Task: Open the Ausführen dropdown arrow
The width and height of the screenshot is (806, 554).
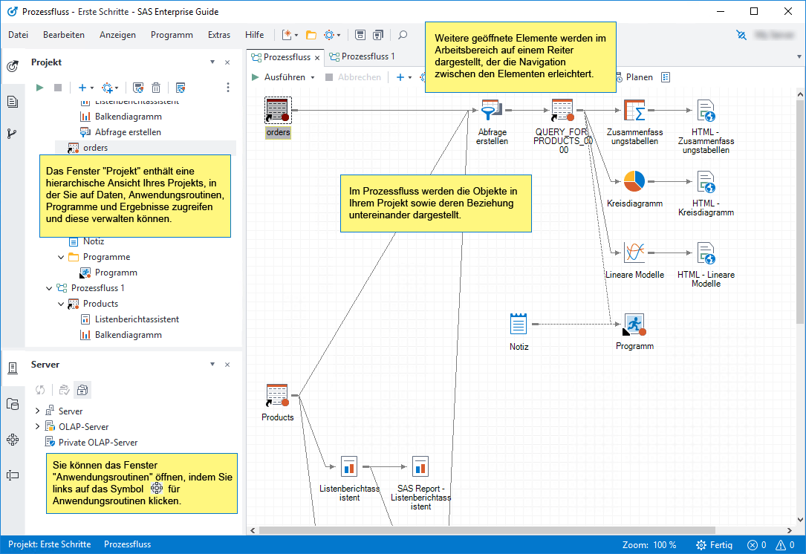Action: [313, 77]
